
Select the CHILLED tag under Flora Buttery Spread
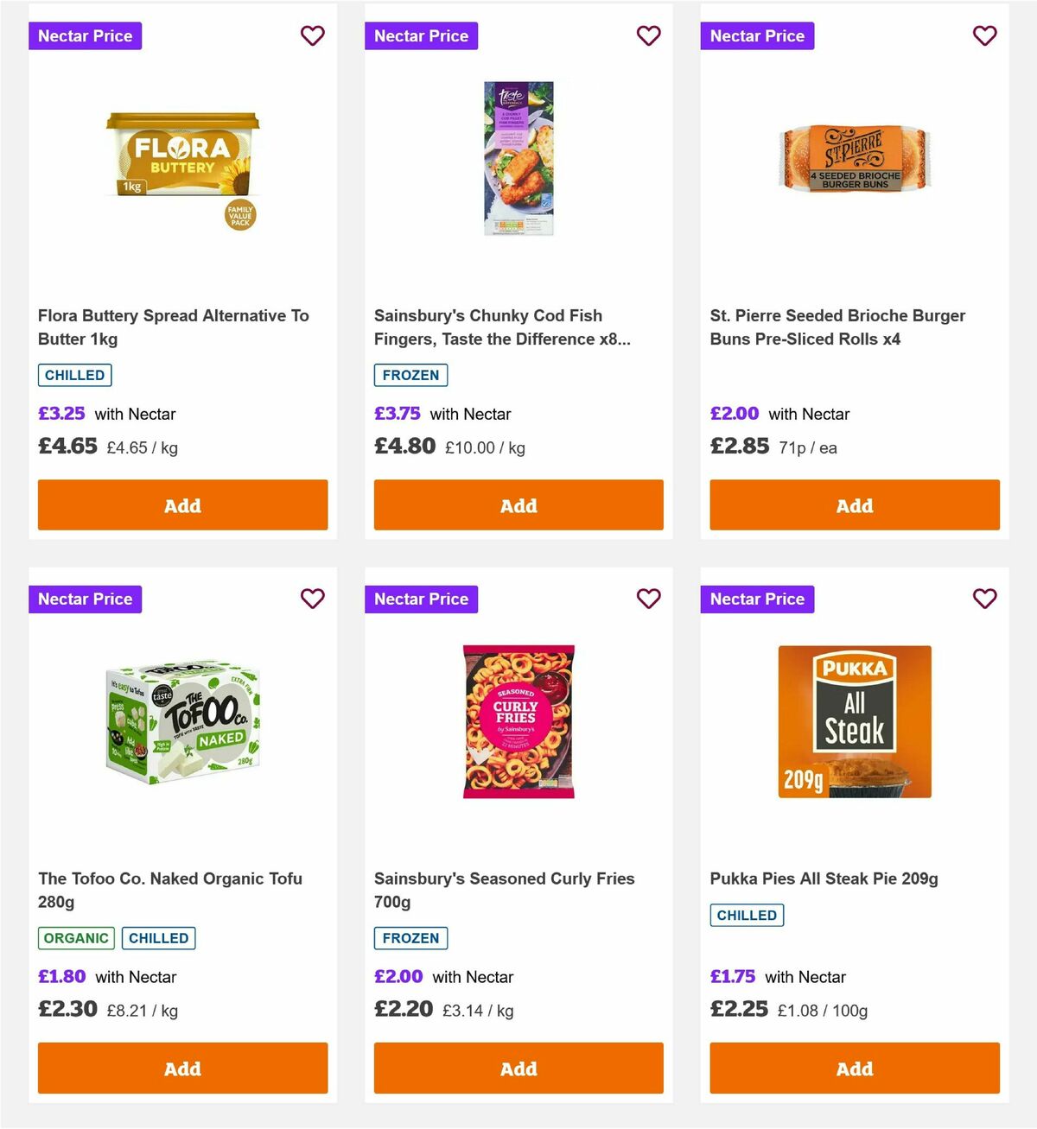tap(74, 375)
